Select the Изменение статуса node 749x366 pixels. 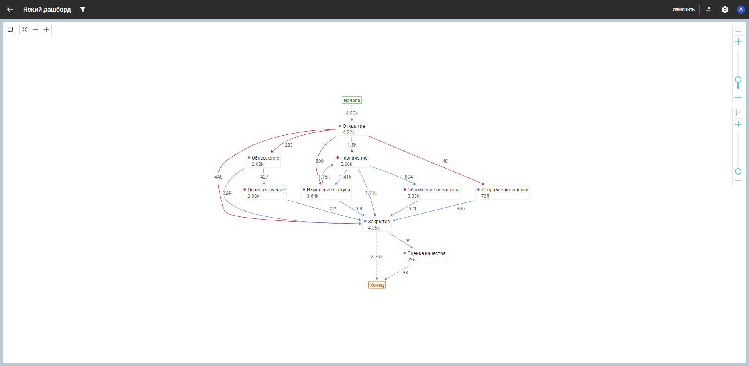(x=326, y=193)
